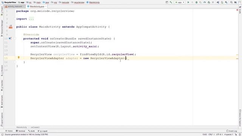
Task: Place cursor in RecyclerViewAdapter constructor parentheses
Action: 126,58
